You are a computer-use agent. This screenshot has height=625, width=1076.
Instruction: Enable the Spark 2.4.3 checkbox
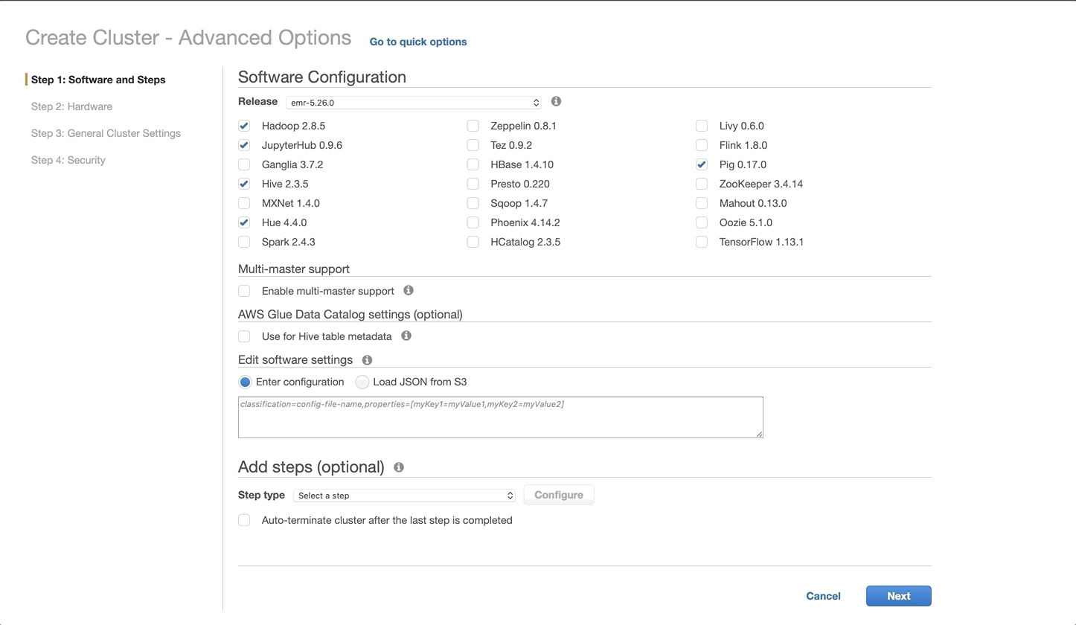pos(244,242)
